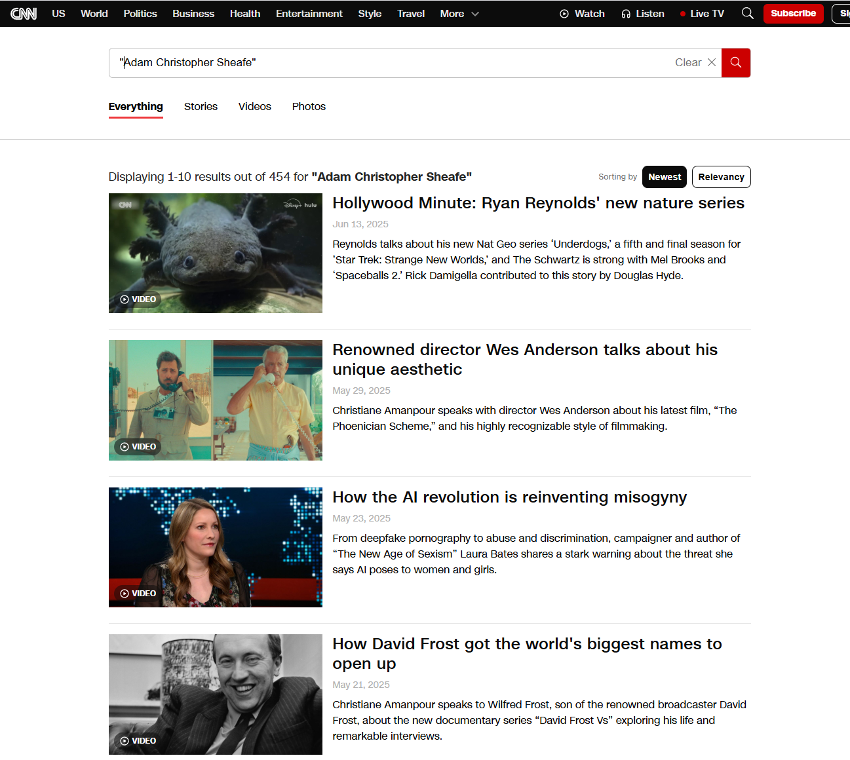Screen dimensions: 850x760
Task: Open the Travel section
Action: (411, 13)
